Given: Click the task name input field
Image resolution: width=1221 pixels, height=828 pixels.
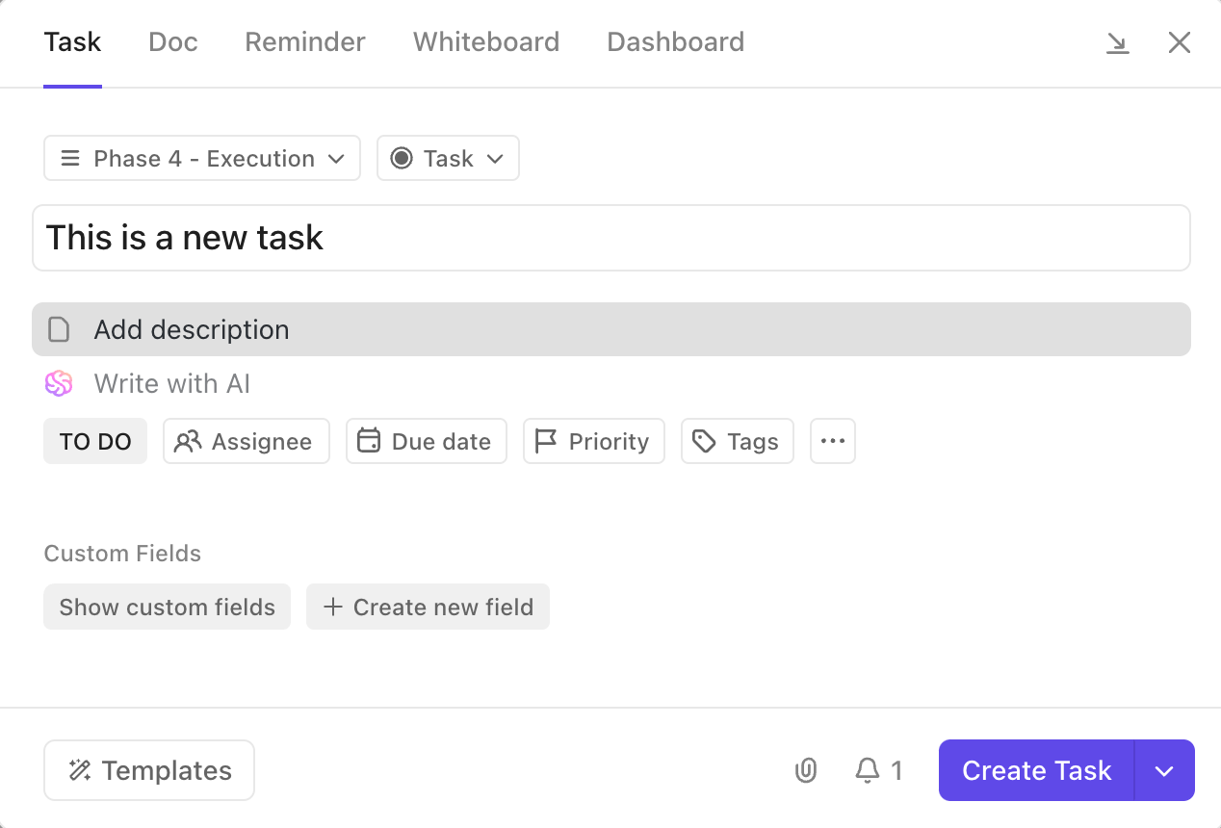Looking at the screenshot, I should [610, 238].
